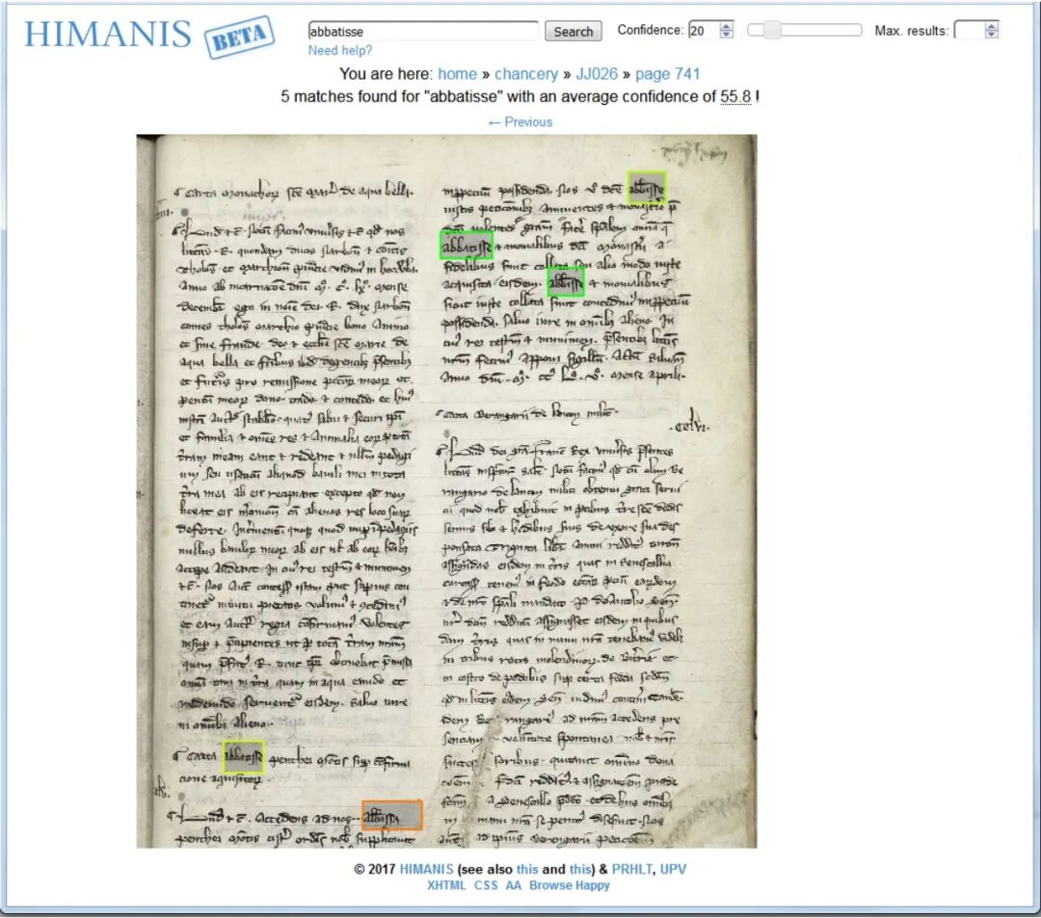Screen dimensions: 1041x918
Task: Click the green match box before 'monialibus' mid-line
Action: pyautogui.click(x=566, y=282)
